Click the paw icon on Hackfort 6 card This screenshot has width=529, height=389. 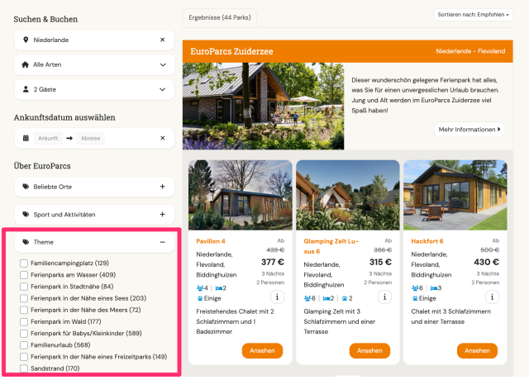[x=415, y=298]
